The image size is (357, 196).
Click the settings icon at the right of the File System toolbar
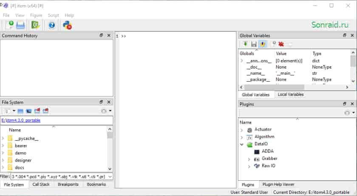coord(104,111)
